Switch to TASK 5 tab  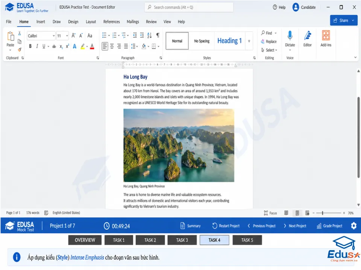247,240
